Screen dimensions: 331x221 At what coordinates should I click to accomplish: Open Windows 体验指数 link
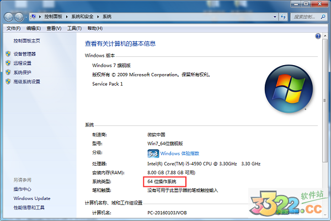click(x=180, y=154)
